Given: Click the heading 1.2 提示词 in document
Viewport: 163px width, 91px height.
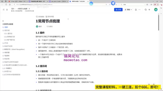Looking at the screenshot, I should point(41,66).
